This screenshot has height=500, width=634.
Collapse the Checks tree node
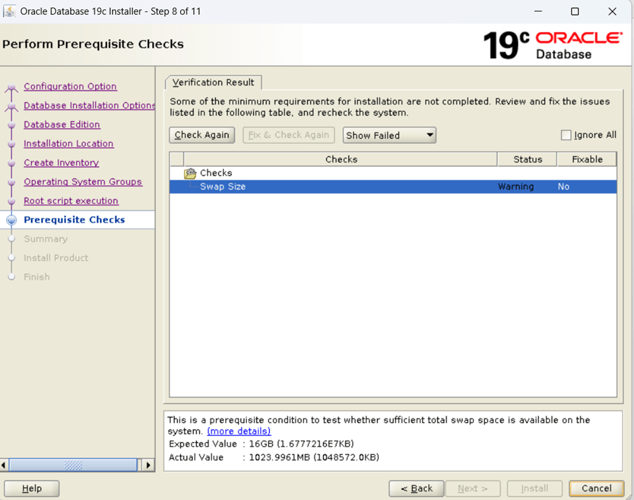coord(190,173)
